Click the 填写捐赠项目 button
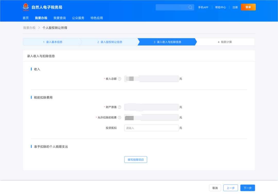 coord(136,159)
